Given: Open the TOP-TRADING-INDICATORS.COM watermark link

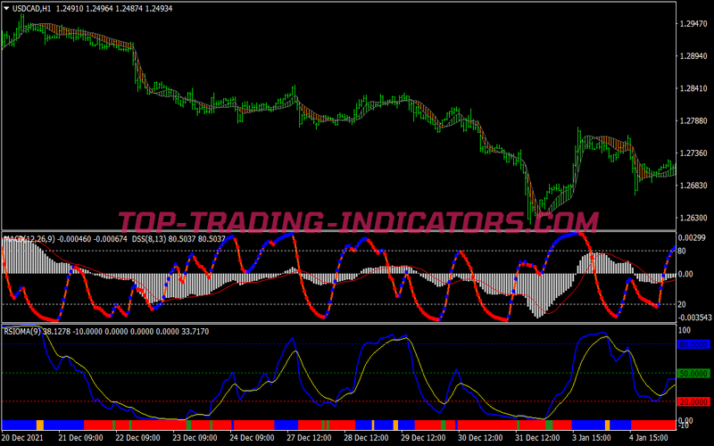Looking at the screenshot, I should [357, 220].
